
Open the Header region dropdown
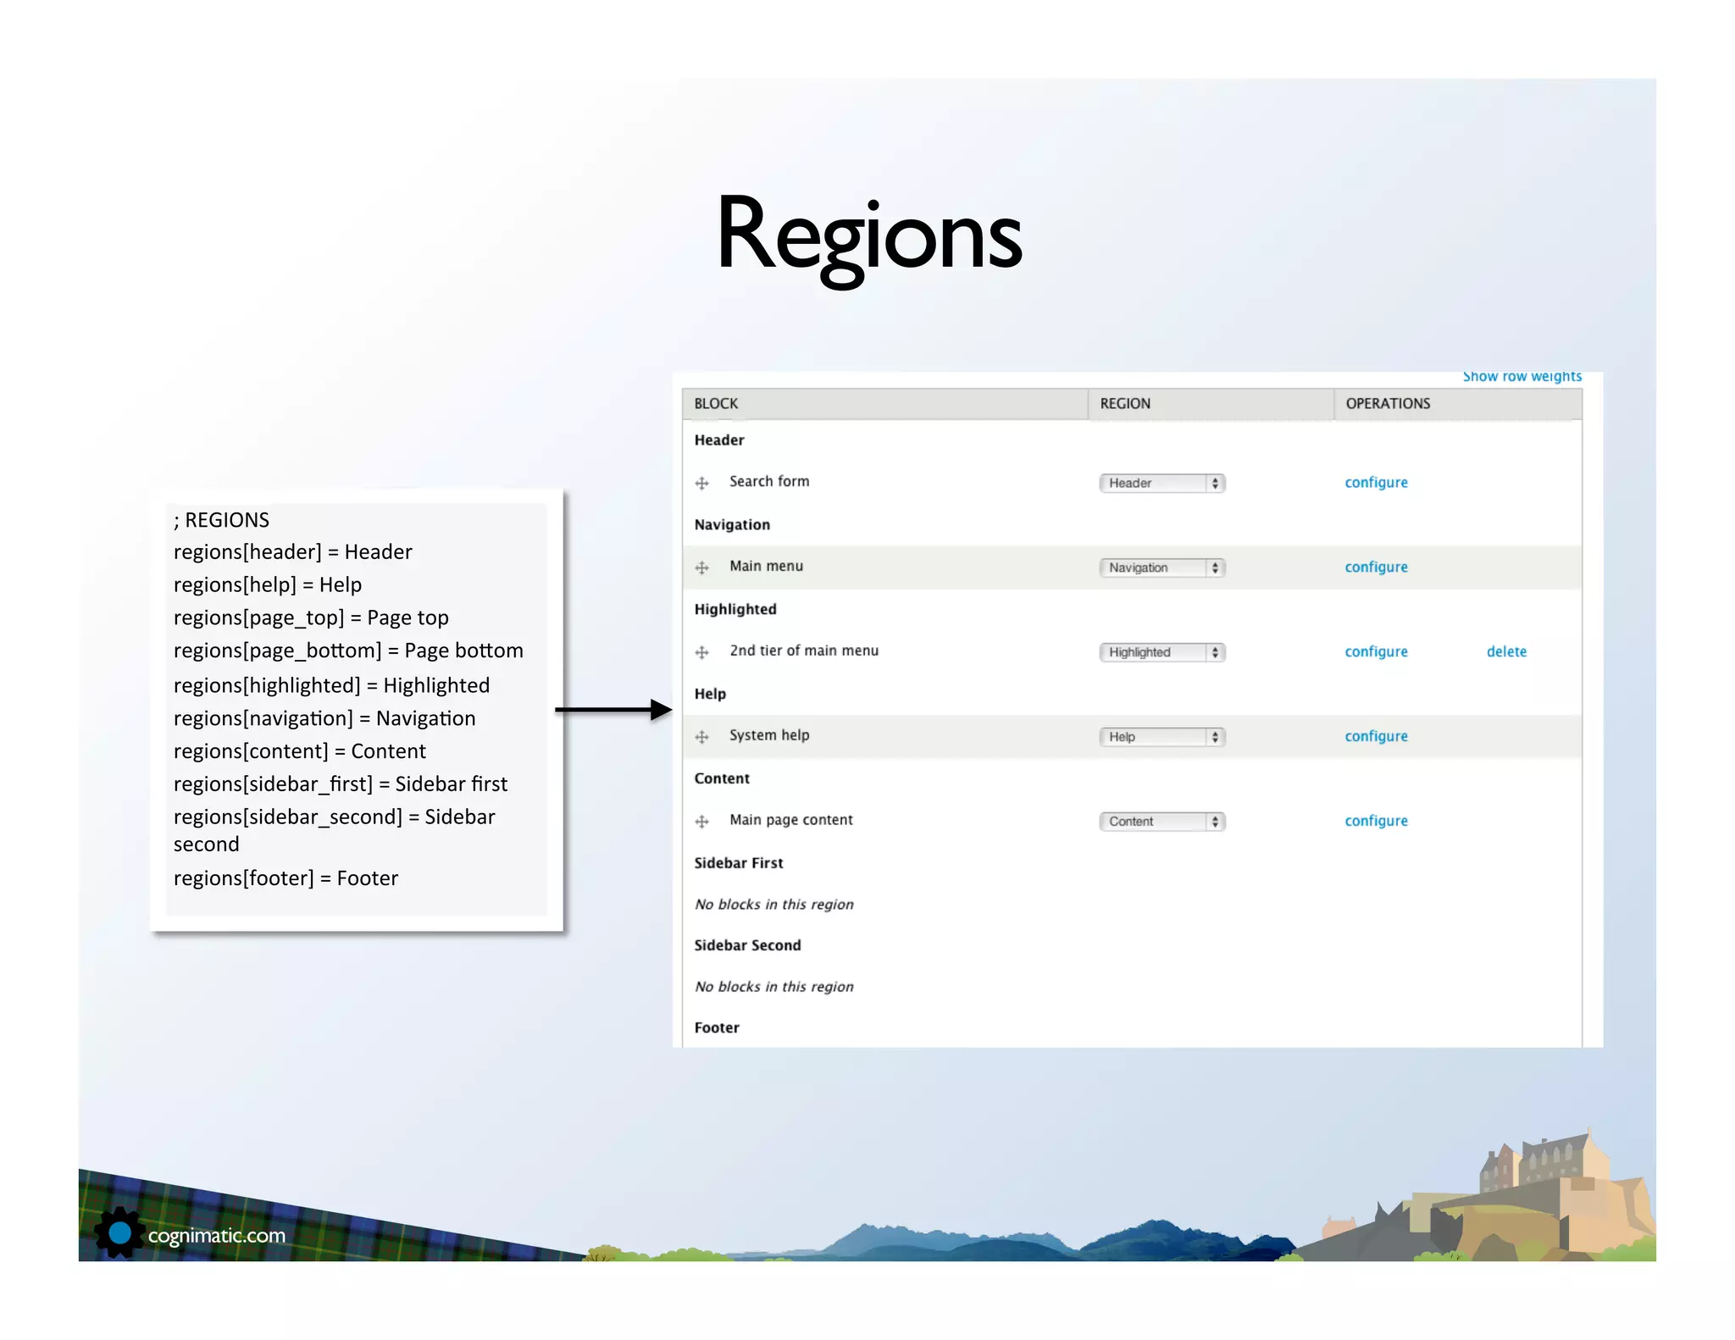[1161, 484]
